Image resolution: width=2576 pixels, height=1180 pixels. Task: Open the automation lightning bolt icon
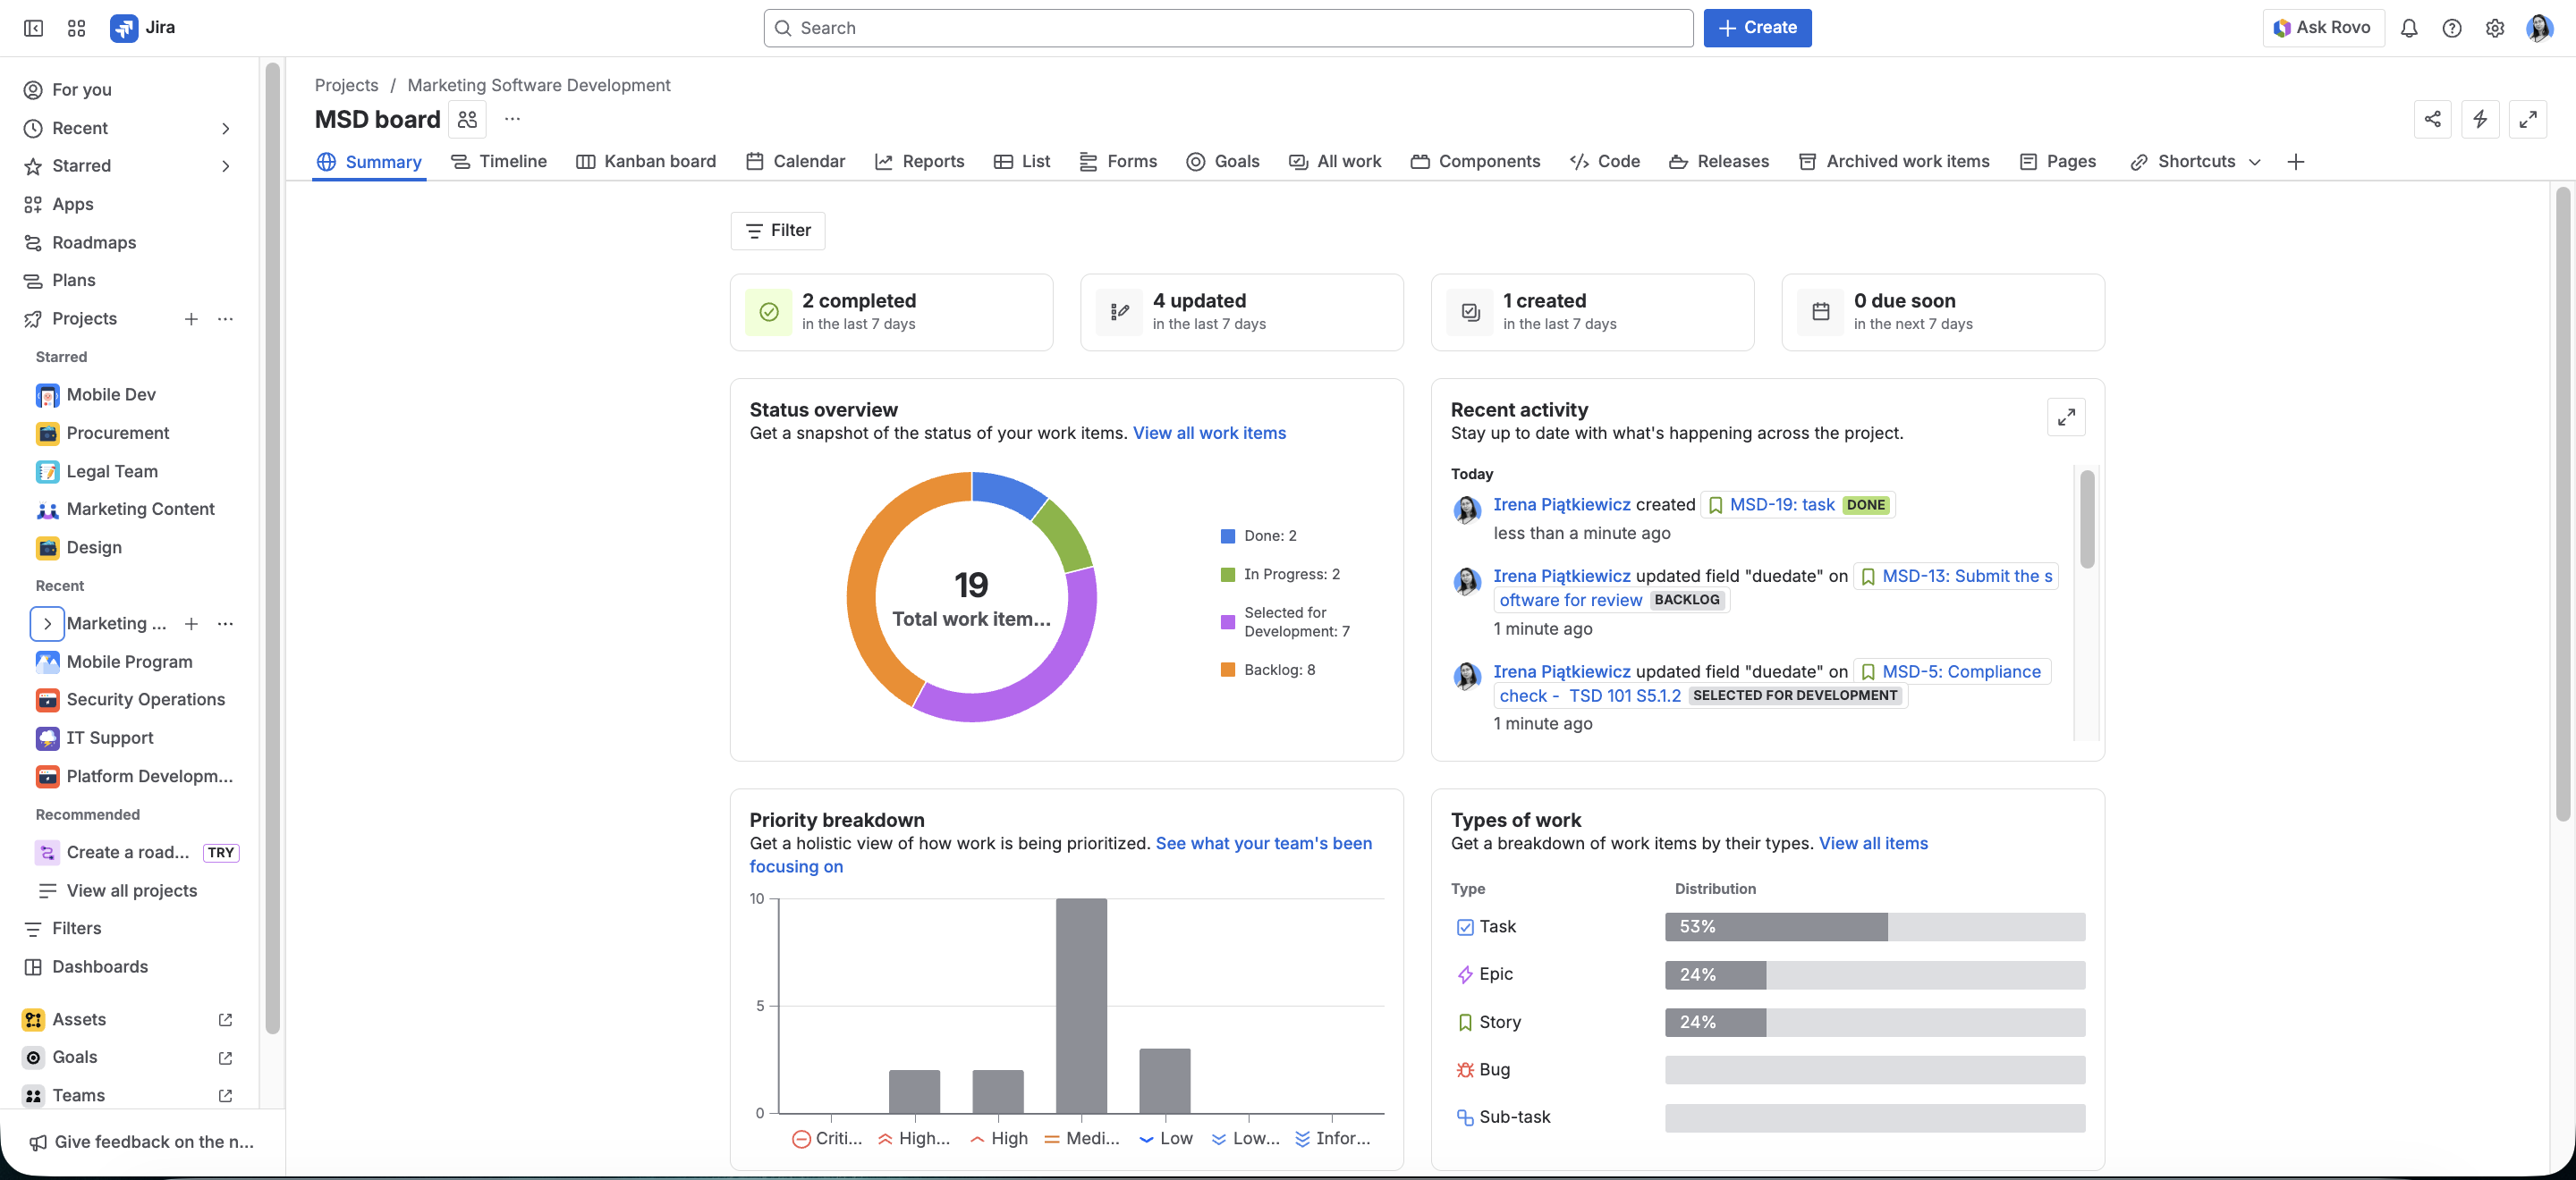click(2479, 119)
